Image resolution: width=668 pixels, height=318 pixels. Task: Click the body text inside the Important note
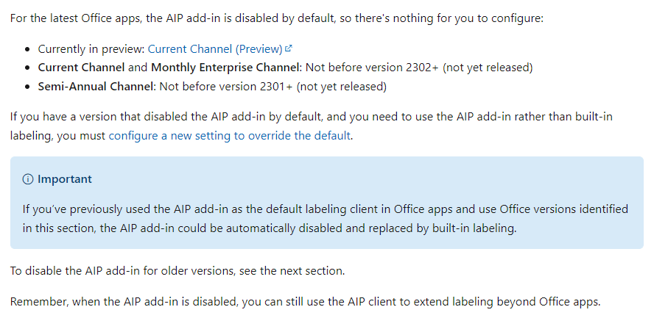coord(324,218)
